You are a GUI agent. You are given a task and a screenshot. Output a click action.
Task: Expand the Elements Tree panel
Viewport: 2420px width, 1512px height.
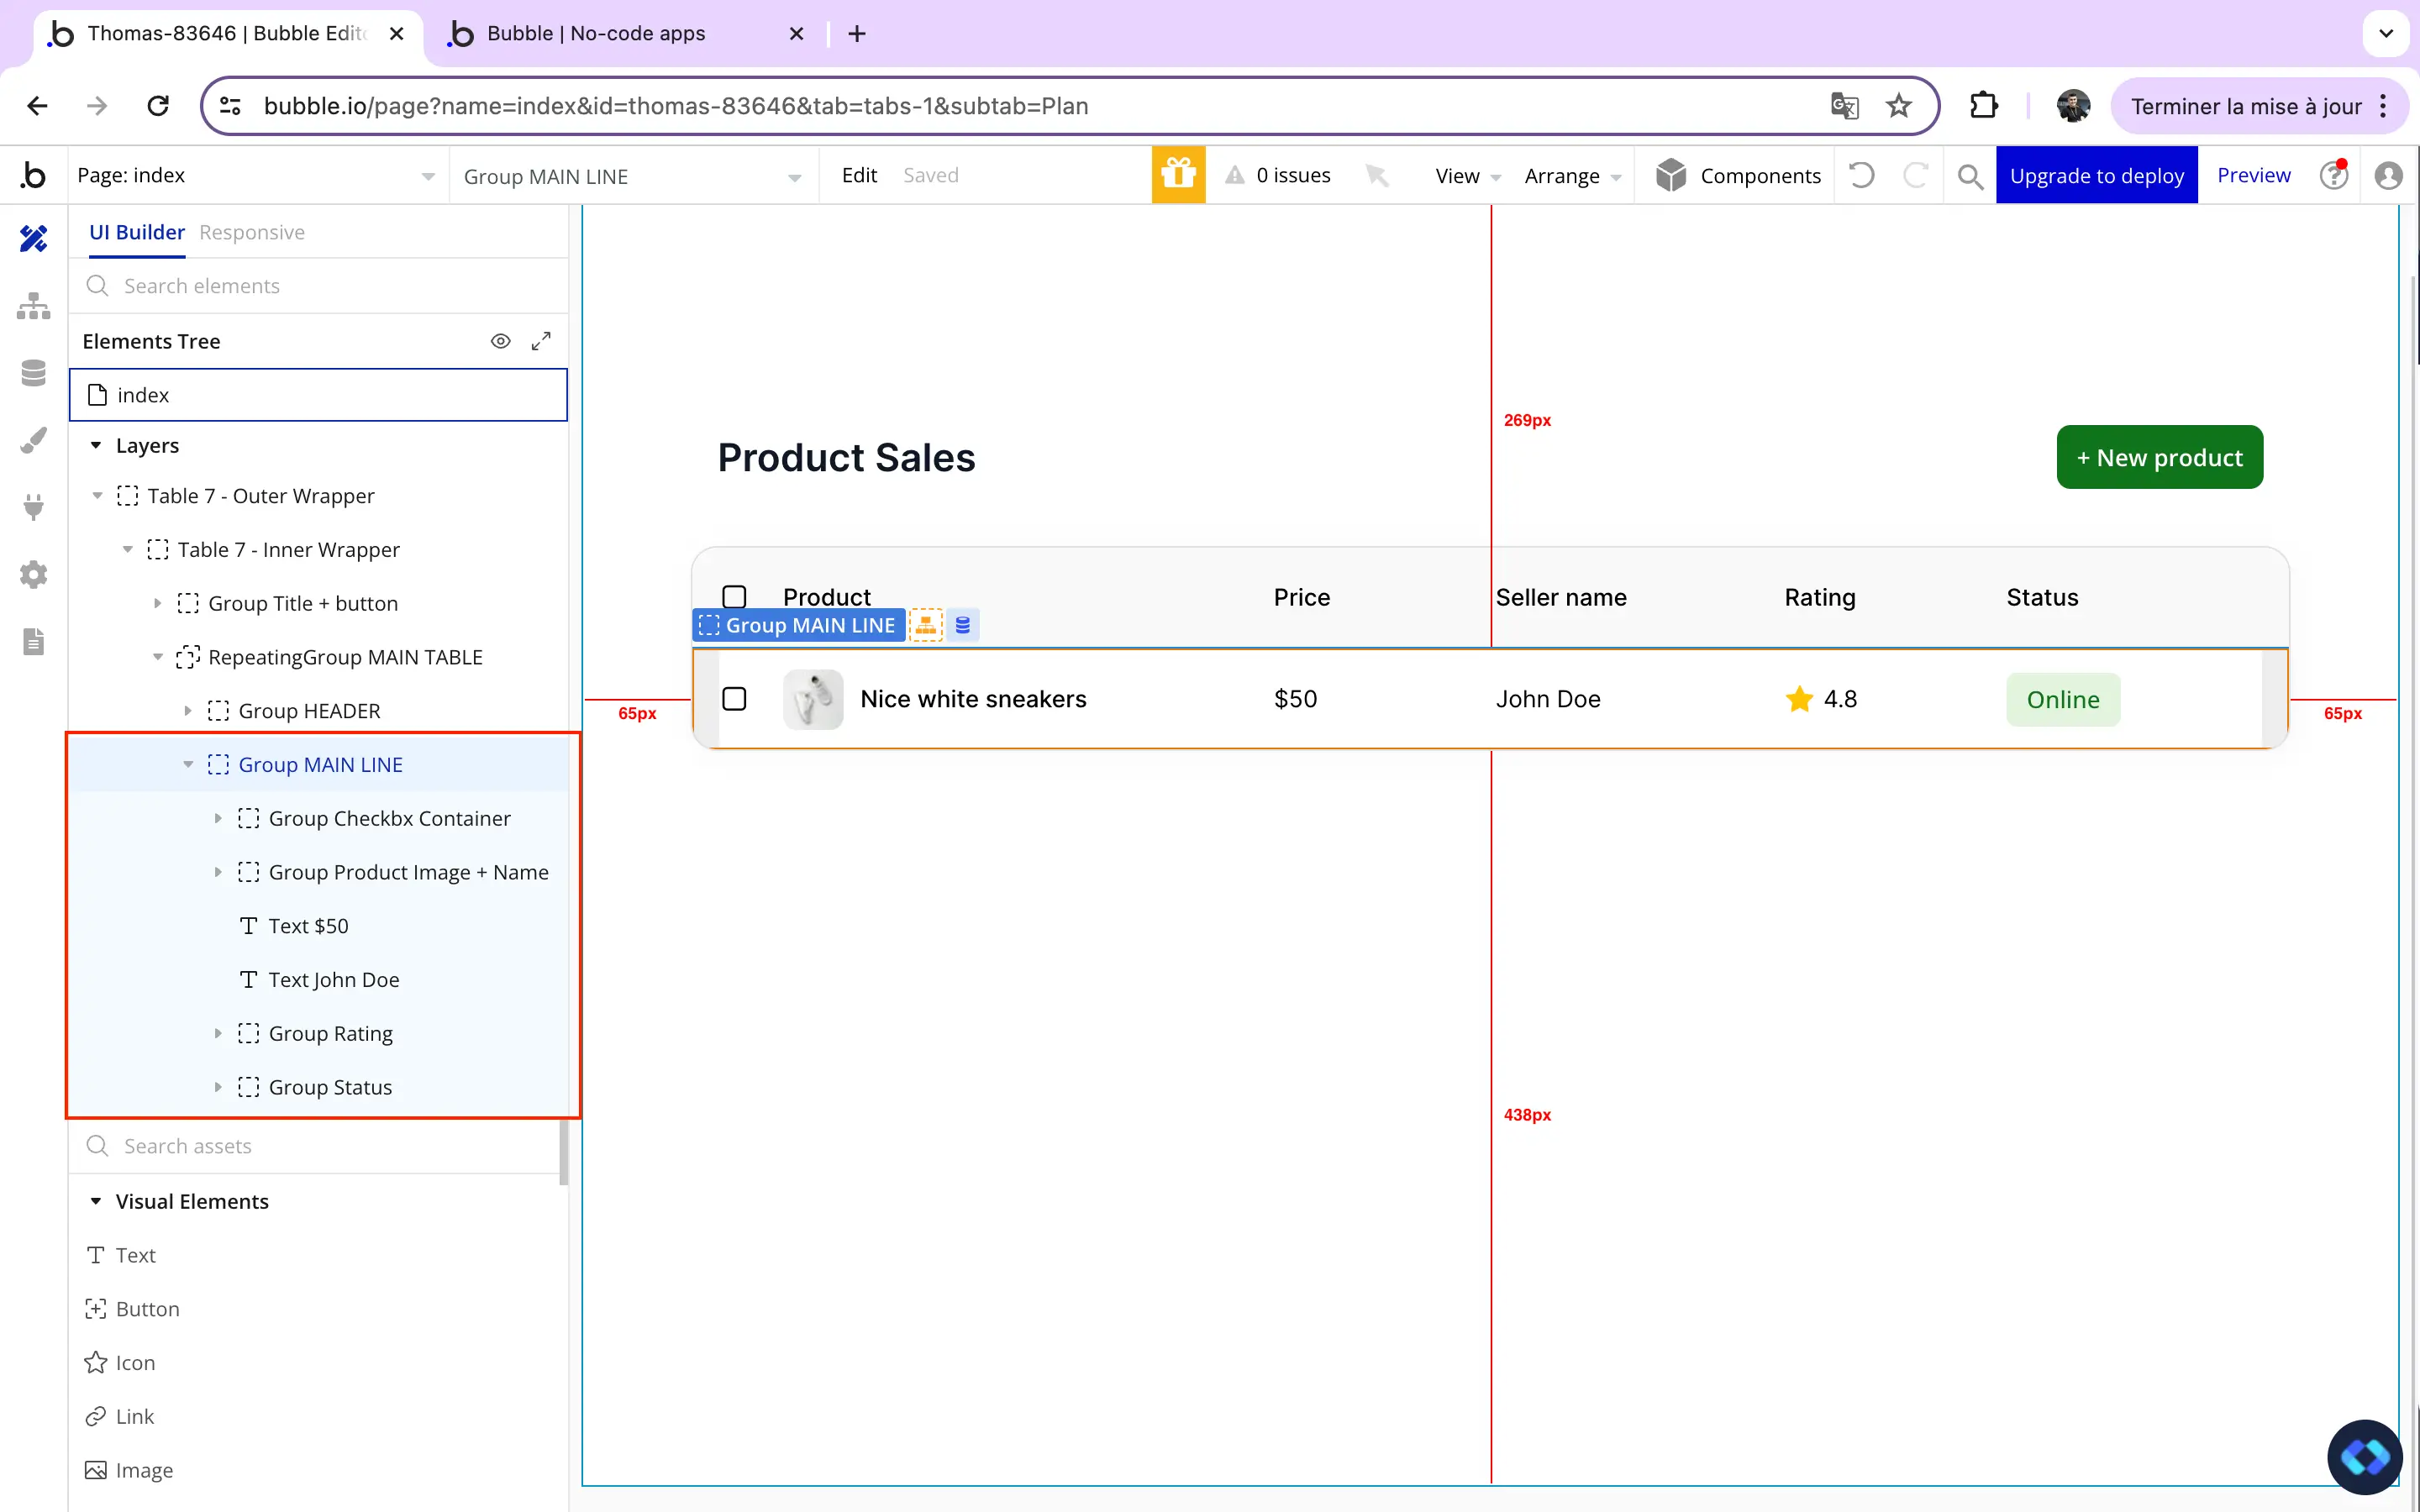541,341
